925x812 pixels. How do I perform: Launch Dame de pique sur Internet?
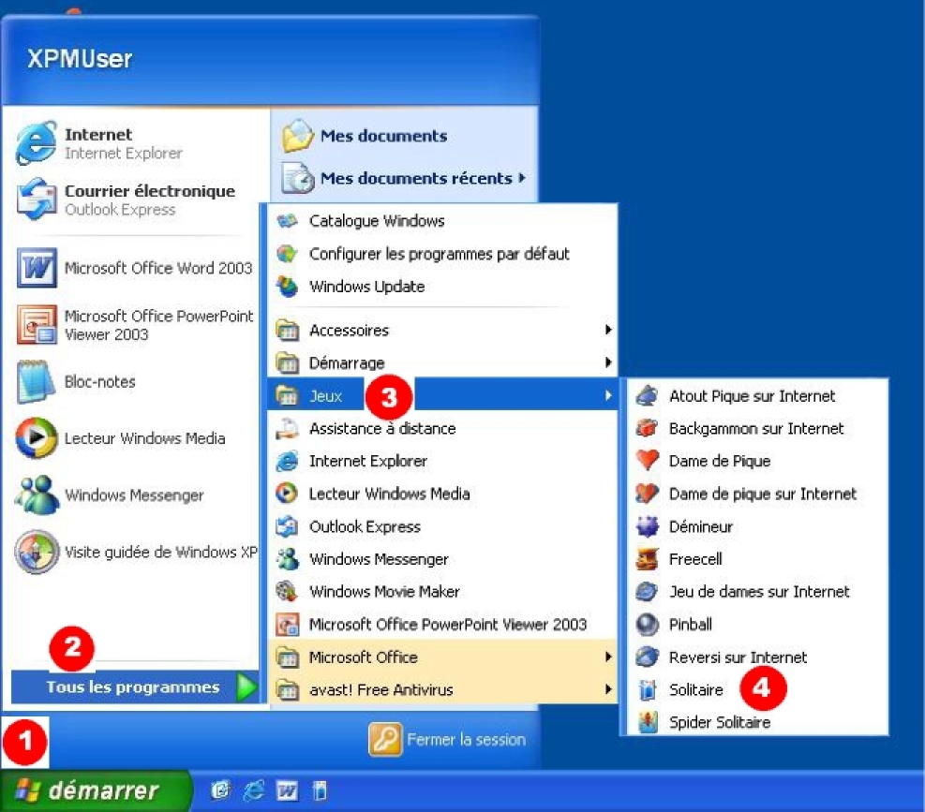pyautogui.click(x=757, y=494)
